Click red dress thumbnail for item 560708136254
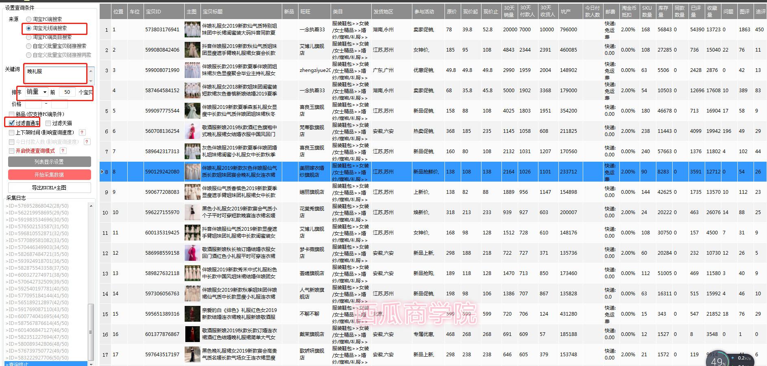Image resolution: width=767 pixels, height=366 pixels. tap(192, 131)
